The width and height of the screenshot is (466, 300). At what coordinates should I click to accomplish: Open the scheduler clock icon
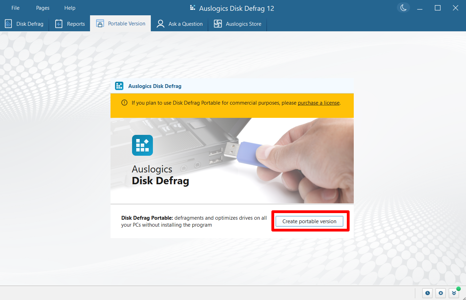click(x=427, y=293)
